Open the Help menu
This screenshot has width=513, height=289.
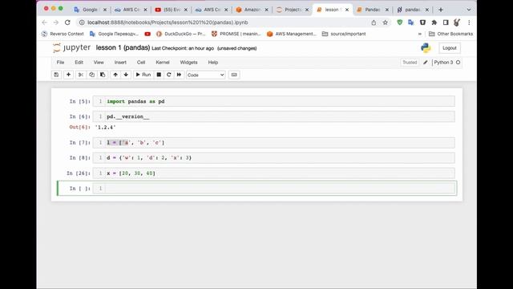point(213,63)
